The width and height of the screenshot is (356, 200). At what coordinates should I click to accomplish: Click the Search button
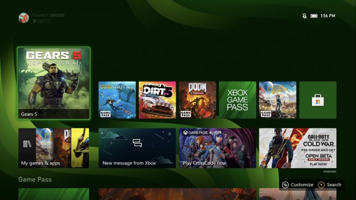[329, 185]
